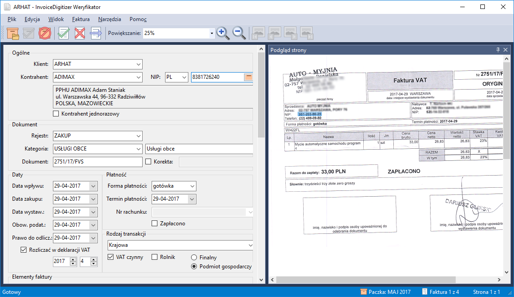Enable the Kontrahent jednorazowy checkbox

coord(56,114)
